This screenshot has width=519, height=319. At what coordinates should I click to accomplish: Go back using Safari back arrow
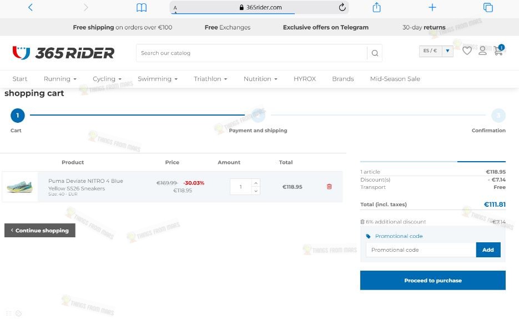pos(31,7)
